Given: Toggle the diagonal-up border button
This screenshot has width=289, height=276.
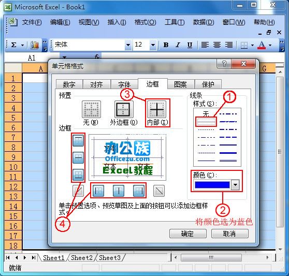Looking at the screenshot, I should (78, 191).
